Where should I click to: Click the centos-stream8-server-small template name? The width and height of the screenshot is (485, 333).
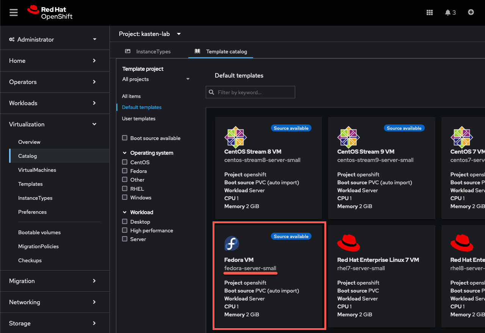262,160
